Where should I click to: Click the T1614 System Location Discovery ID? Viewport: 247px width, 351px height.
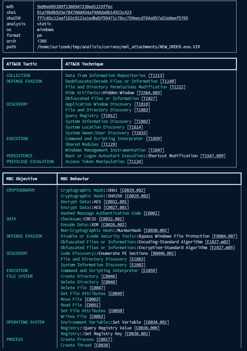pos(135,127)
